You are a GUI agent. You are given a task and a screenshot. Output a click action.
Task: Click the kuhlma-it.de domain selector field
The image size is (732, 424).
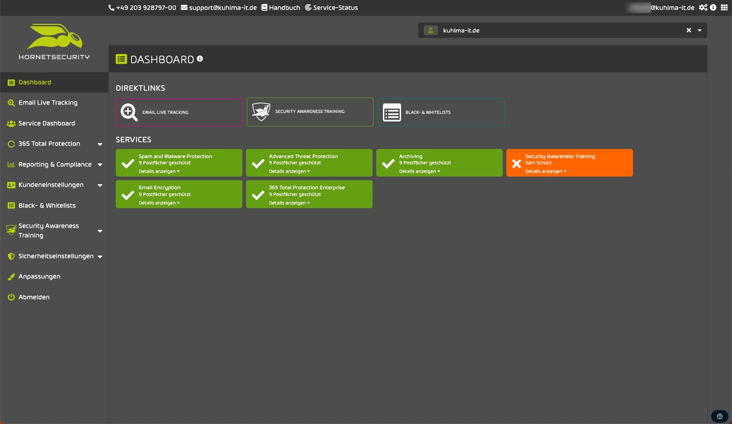(562, 30)
